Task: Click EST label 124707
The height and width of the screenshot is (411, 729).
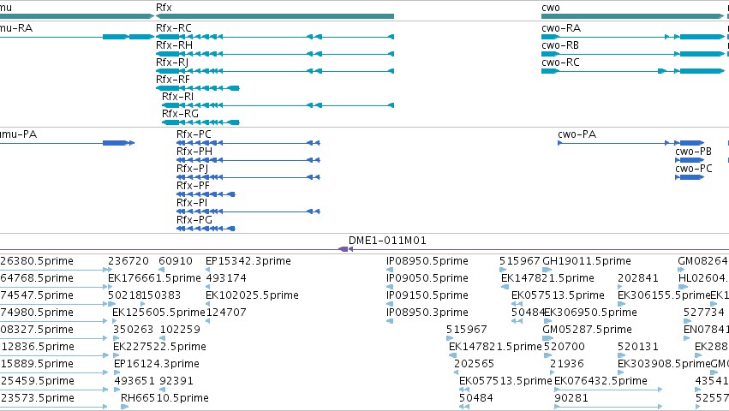Action: coord(226,313)
